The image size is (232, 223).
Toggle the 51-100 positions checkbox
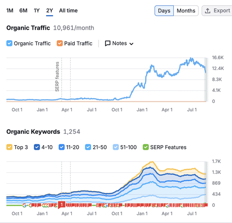[116, 147]
